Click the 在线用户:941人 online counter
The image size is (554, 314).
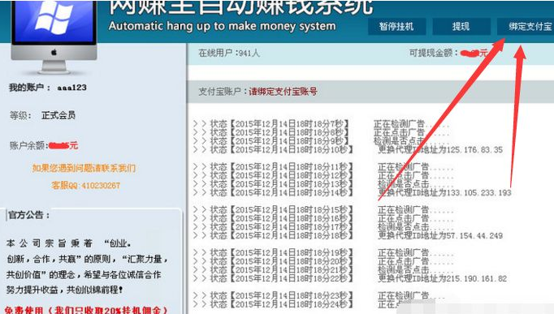[x=229, y=53]
